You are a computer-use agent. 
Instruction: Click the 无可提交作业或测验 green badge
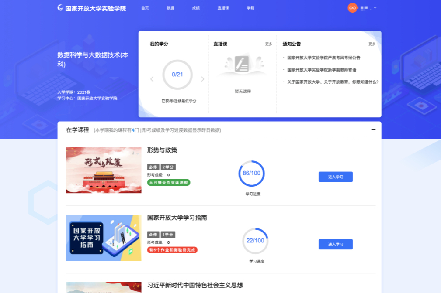(x=168, y=182)
